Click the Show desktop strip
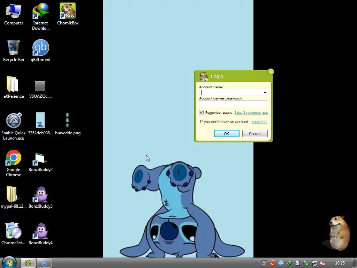357x268 pixels. pos(355,263)
